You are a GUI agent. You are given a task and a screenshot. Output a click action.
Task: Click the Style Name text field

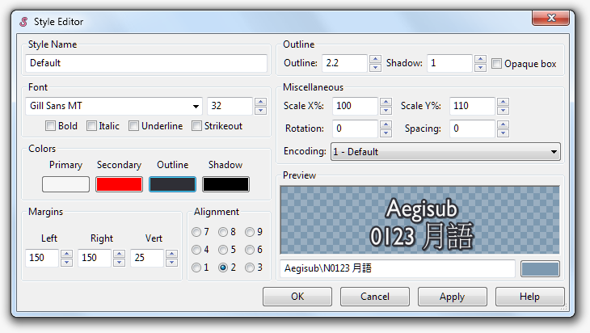(146, 63)
